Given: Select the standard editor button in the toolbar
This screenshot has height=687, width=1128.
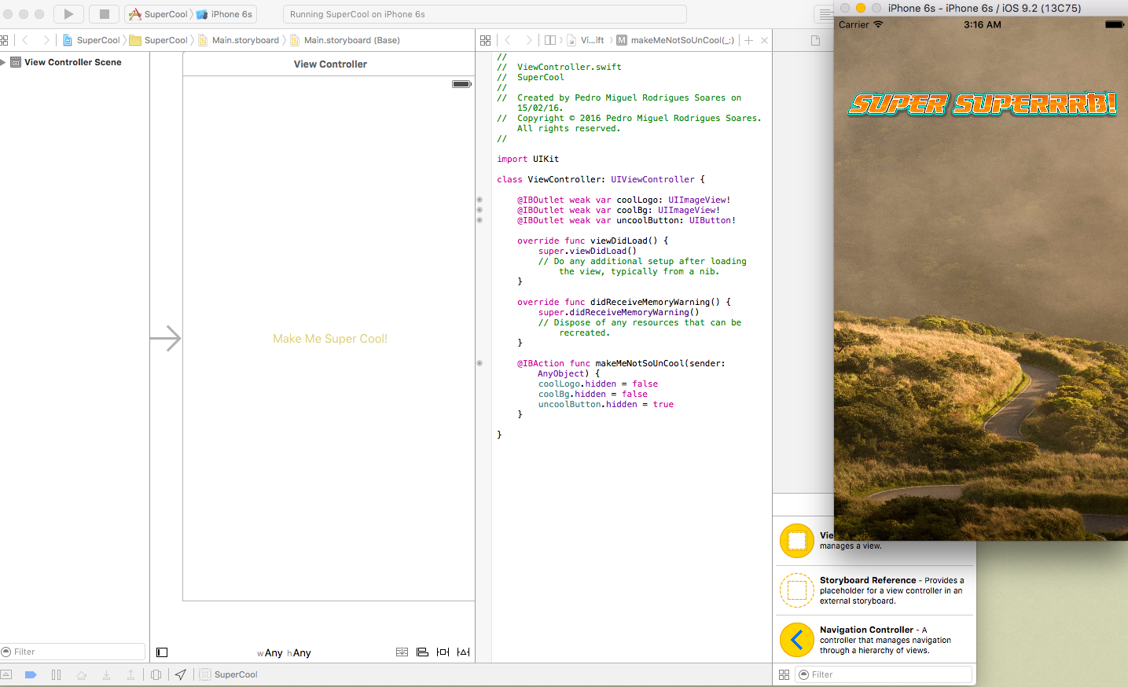Looking at the screenshot, I should click(825, 14).
